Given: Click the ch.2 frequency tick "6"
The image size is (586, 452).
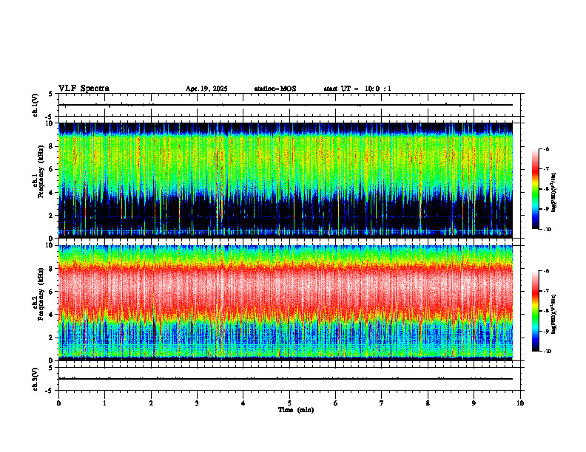Looking at the screenshot, I should tap(52, 292).
